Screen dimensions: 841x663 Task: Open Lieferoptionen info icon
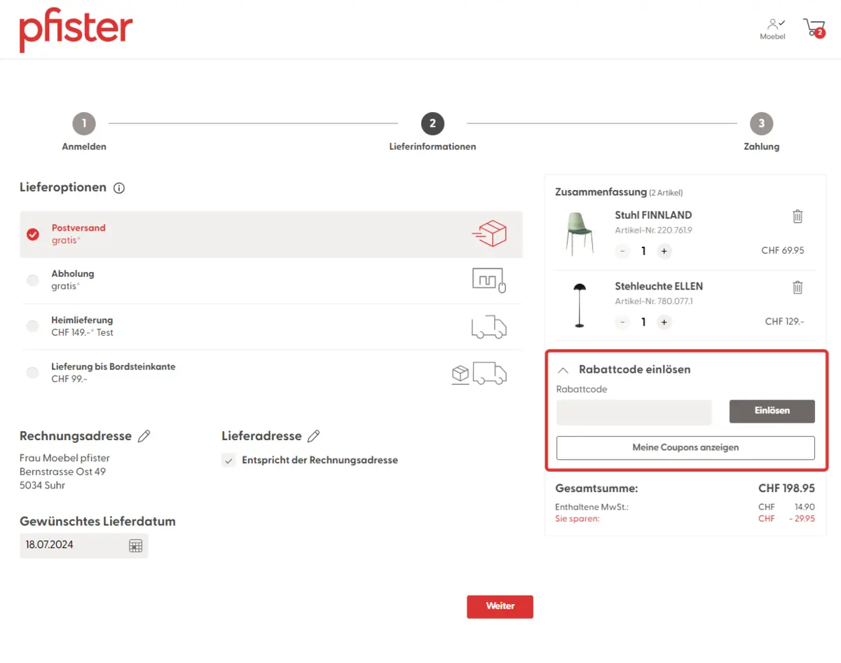click(119, 188)
